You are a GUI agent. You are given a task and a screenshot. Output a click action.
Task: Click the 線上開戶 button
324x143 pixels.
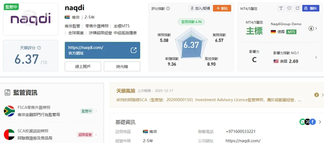click(x=83, y=66)
